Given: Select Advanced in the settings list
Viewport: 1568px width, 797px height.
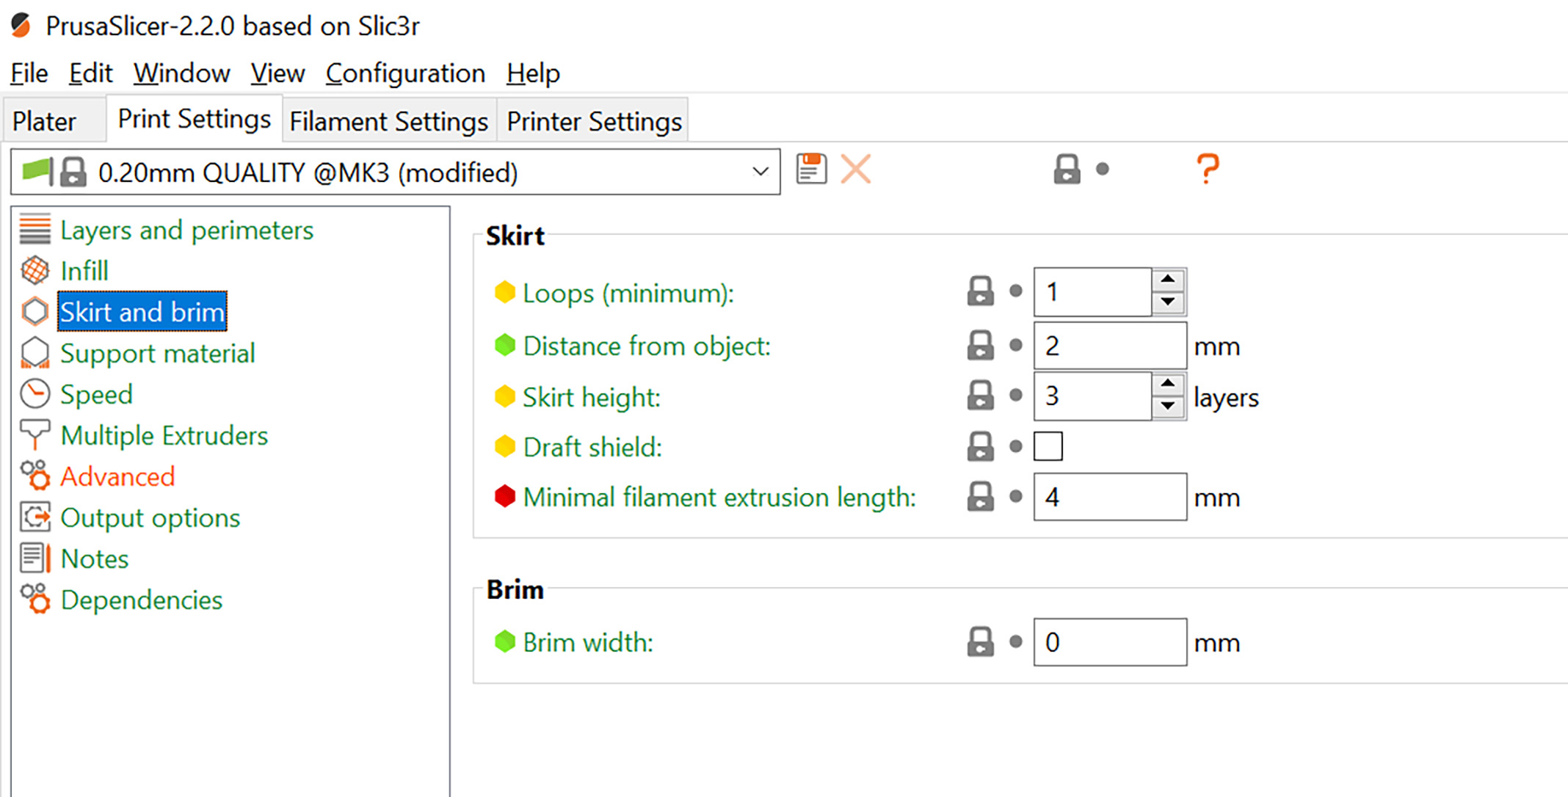Looking at the screenshot, I should [x=117, y=476].
